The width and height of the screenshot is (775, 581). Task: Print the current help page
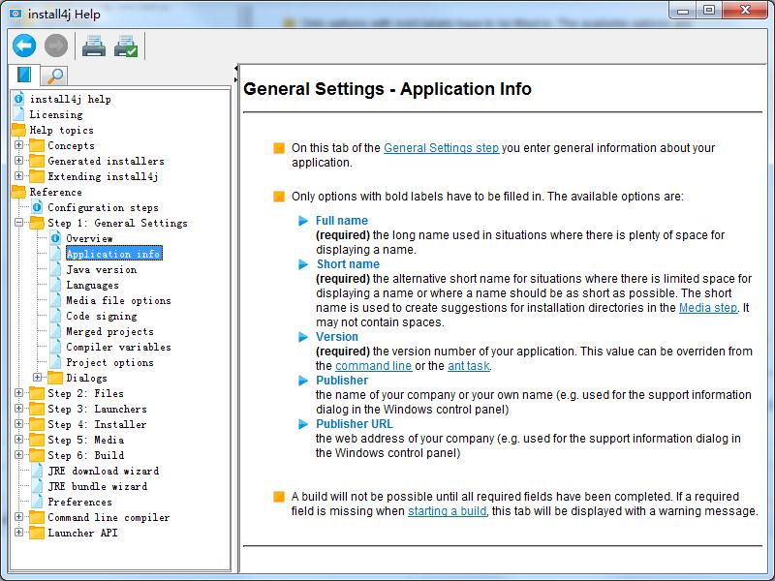[x=94, y=46]
